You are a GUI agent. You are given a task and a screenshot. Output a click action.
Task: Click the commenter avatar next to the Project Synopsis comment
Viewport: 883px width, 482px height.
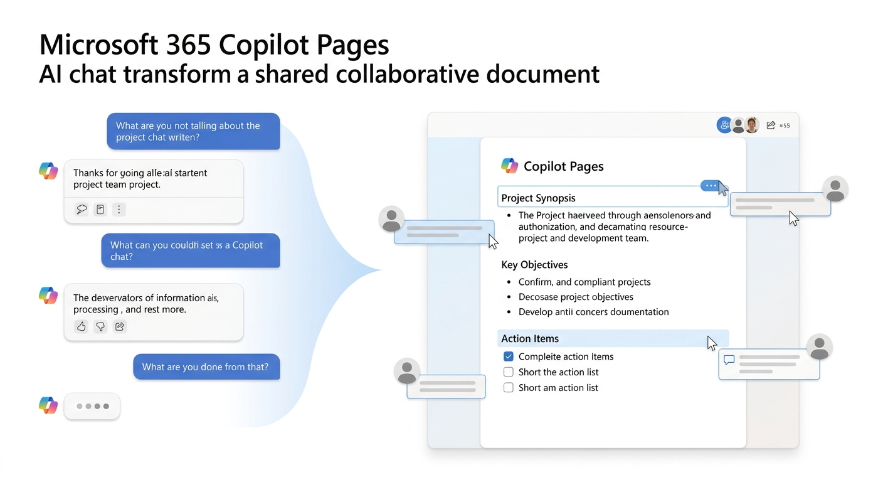coord(835,189)
